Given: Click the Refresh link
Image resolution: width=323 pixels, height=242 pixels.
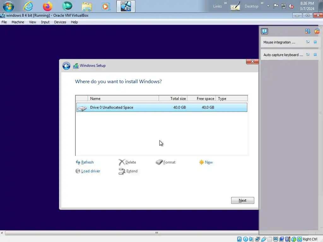Looking at the screenshot, I should click(85, 162).
